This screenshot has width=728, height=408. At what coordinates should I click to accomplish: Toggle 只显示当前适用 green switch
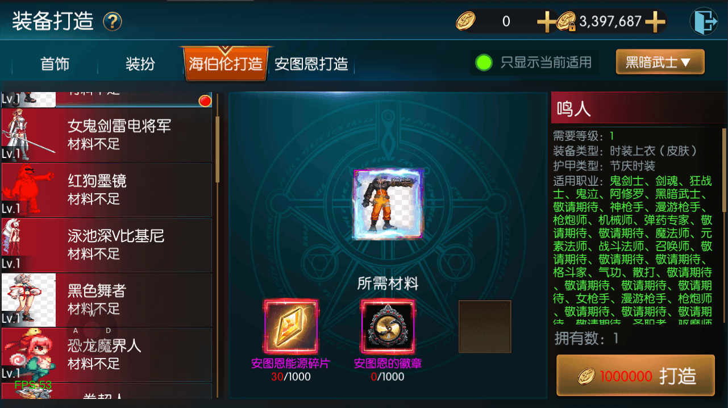point(484,63)
